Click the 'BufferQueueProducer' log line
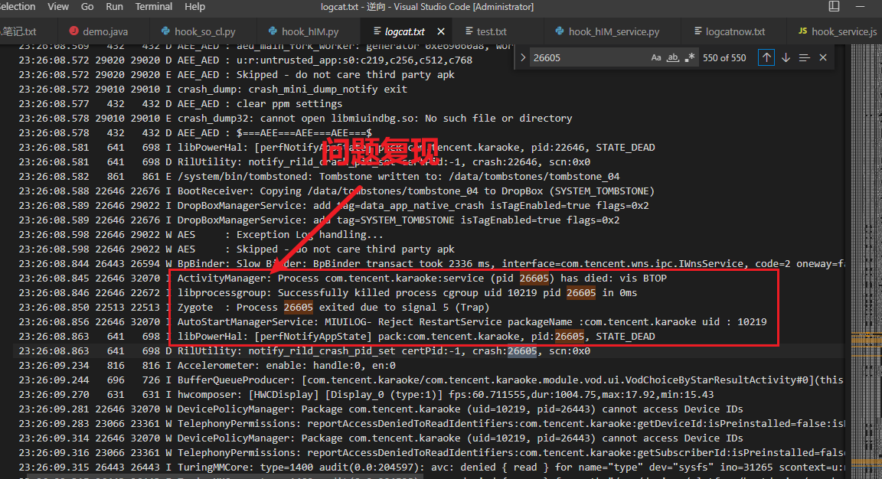882x479 pixels. tap(432, 380)
